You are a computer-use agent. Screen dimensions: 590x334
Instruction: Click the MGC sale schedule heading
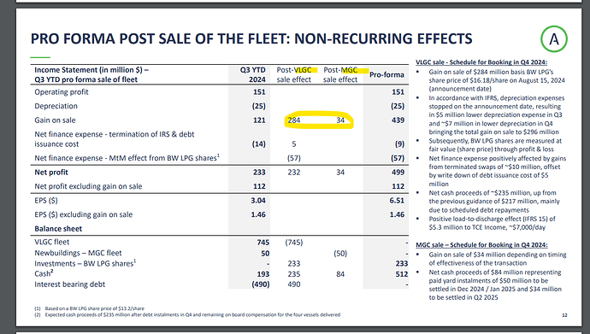click(481, 245)
